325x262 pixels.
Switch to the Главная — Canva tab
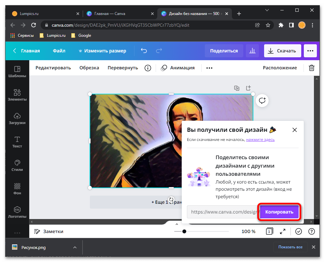[x=120, y=14]
